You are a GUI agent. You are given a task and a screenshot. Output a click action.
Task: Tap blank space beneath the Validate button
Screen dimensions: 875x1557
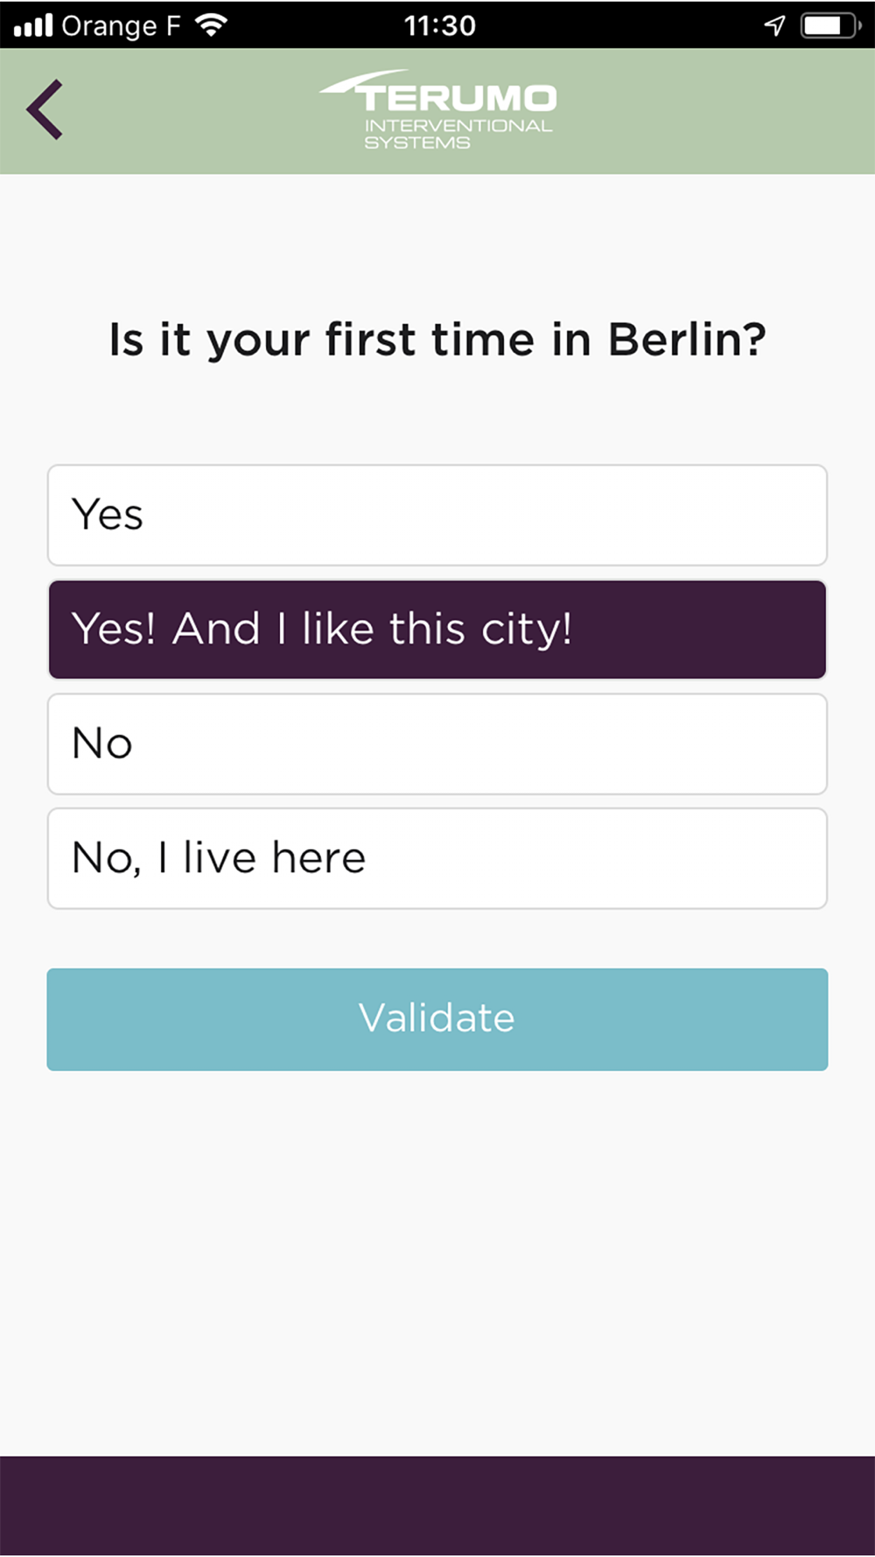[x=437, y=1261]
